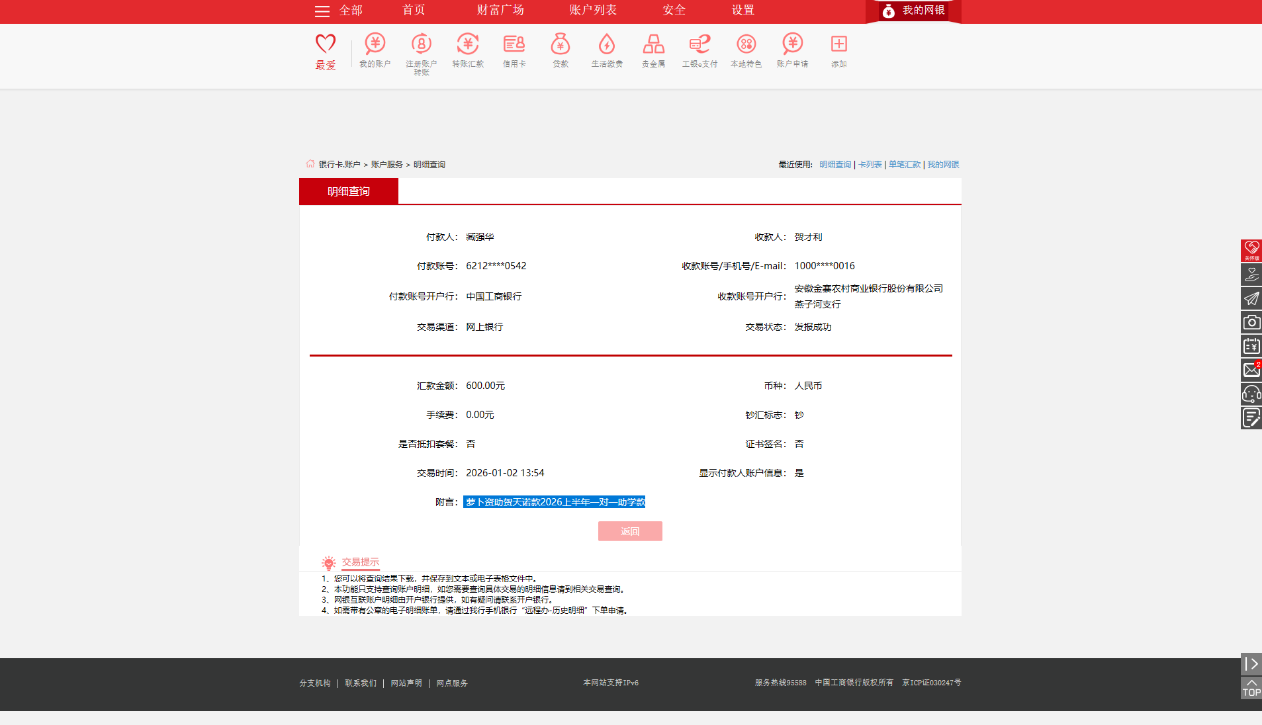Open the 财富广场 menu
1262x725 pixels.
point(500,11)
